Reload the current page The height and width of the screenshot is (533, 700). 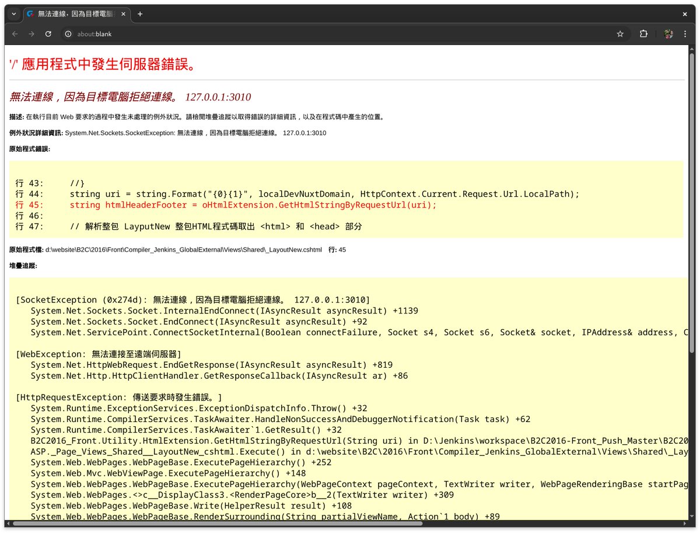(x=48, y=34)
